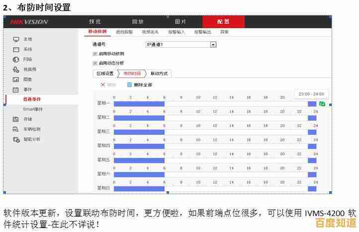Click the 智能分析 (Smart Analysis) icon
This screenshot has height=232, width=359.
(x=16, y=139)
